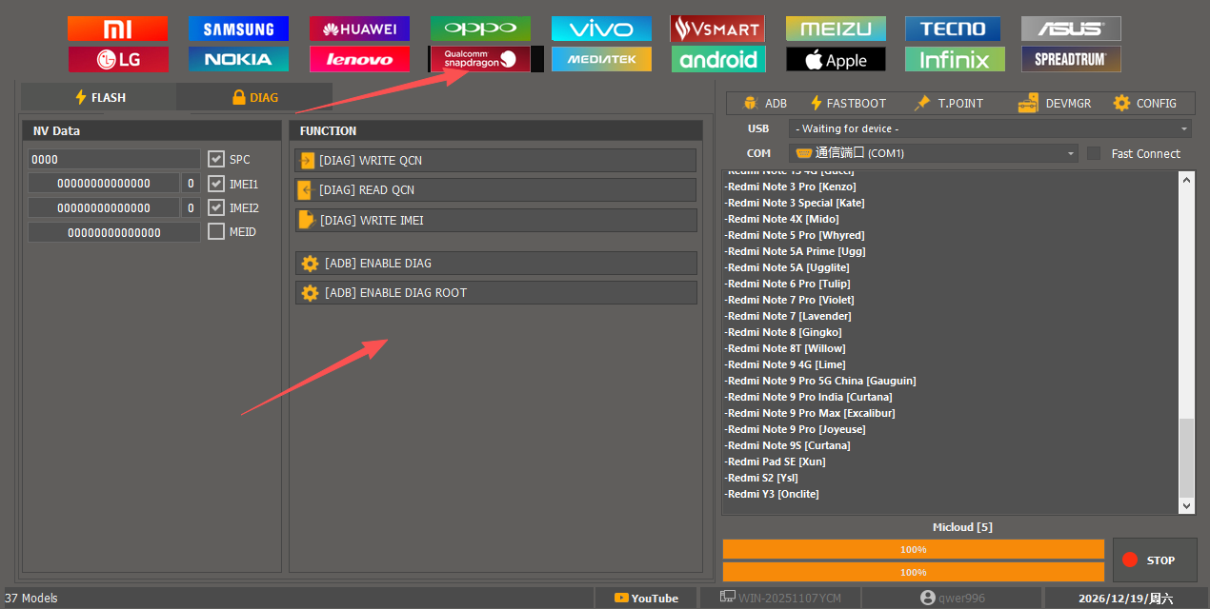Screen dimensions: 1210x609
Task: Click the Micloud progress bar
Action: [913, 549]
